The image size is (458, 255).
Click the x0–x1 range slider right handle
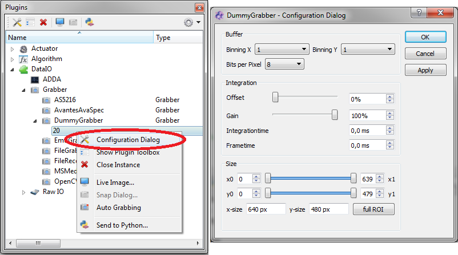coord(353,178)
